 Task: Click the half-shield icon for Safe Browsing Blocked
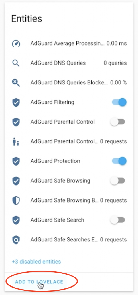pos(16,201)
